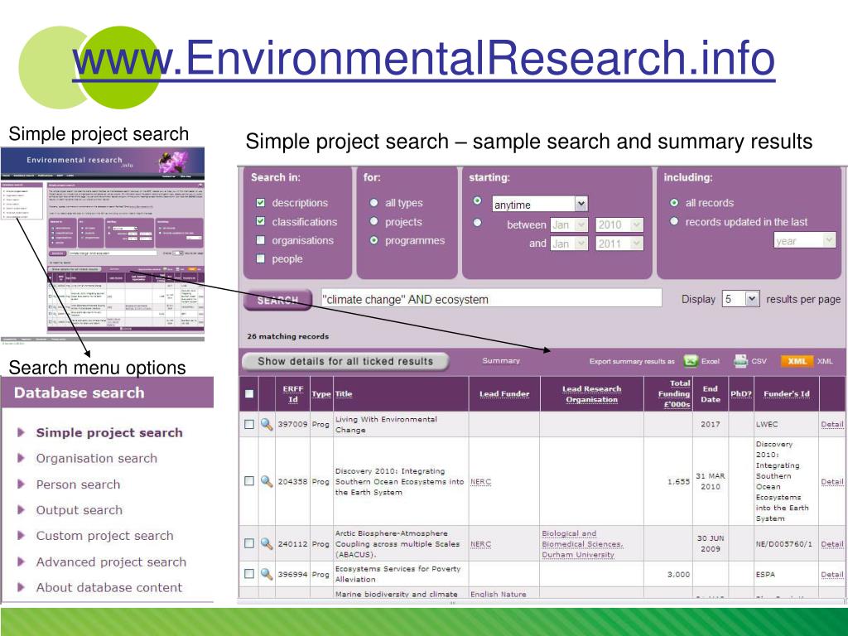Export summary results as CSV icon
Viewport: 848px width, 636px height.
point(740,361)
